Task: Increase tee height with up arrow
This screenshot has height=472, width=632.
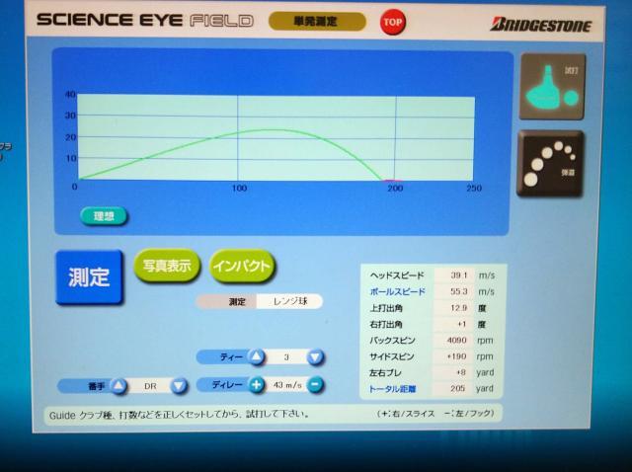Action: 257,356
